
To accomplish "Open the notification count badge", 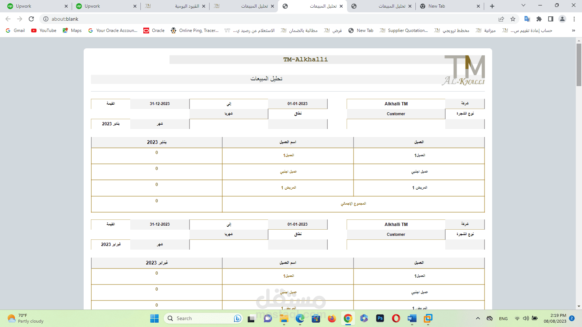I will coord(572,318).
